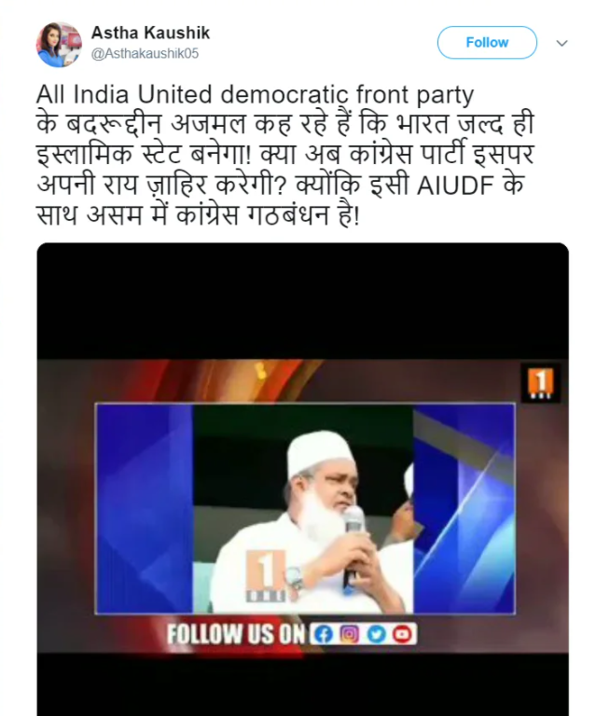Image resolution: width=596 pixels, height=716 pixels.
Task: Click the microphone in the video frame
Action: 352,544
